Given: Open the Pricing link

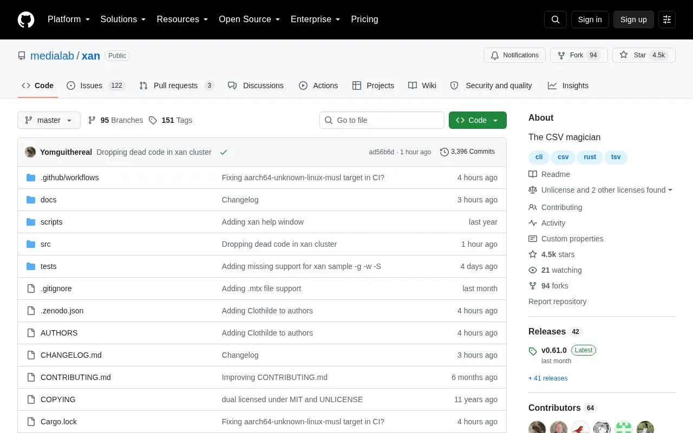Looking at the screenshot, I should pyautogui.click(x=364, y=19).
